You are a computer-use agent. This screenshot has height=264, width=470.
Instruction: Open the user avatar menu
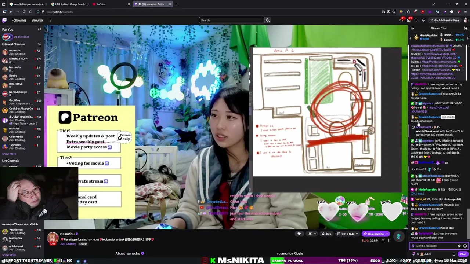point(465,20)
